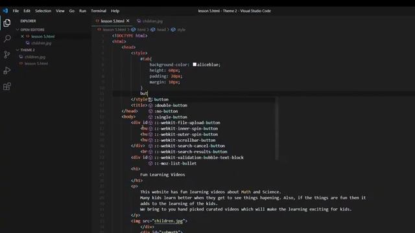
Task: Open the Go menu
Action: [72, 11]
